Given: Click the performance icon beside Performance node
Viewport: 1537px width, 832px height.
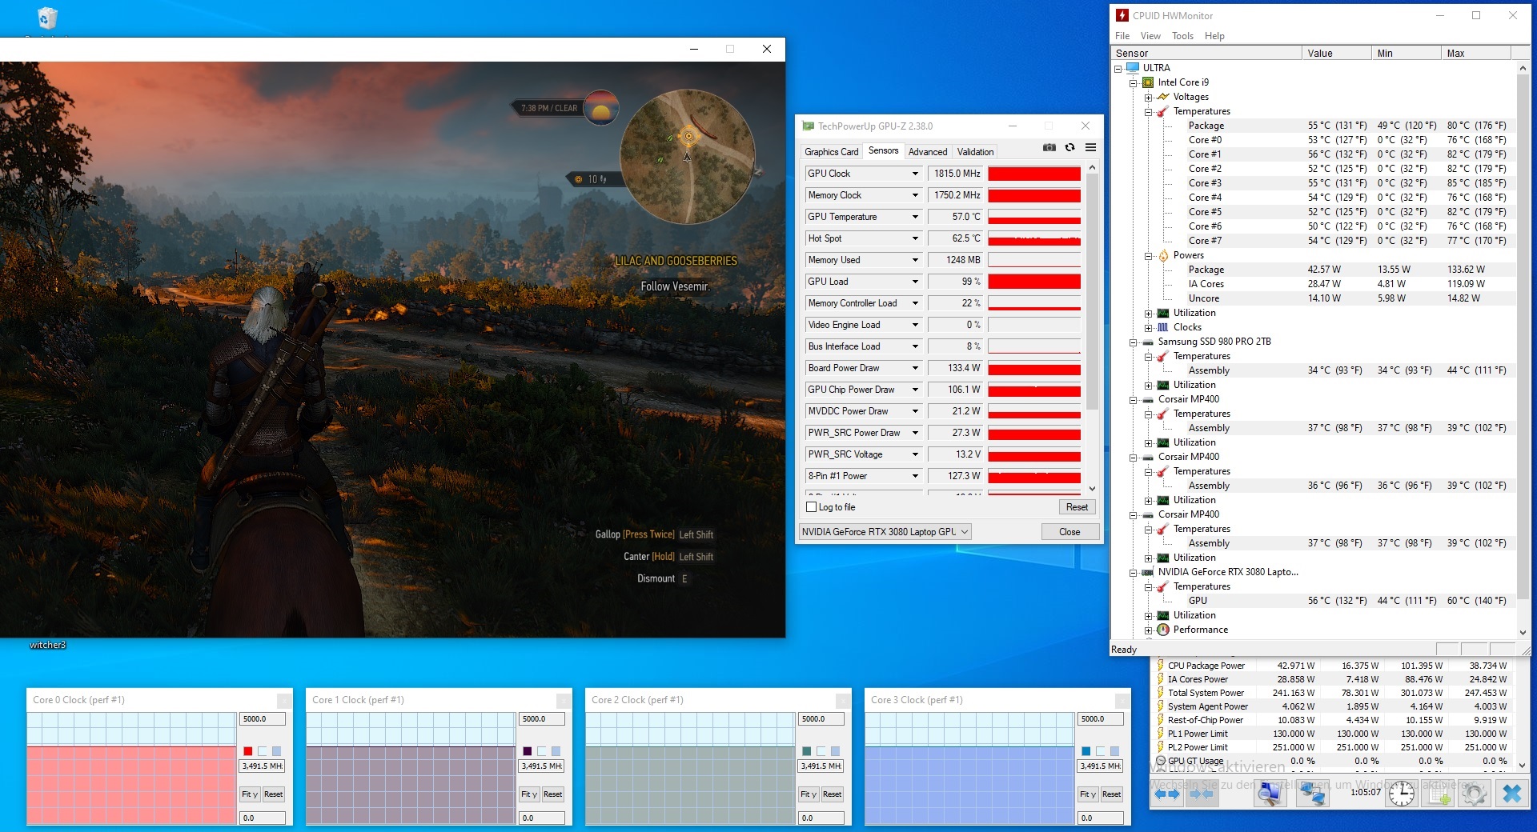Looking at the screenshot, I should pos(1163,630).
